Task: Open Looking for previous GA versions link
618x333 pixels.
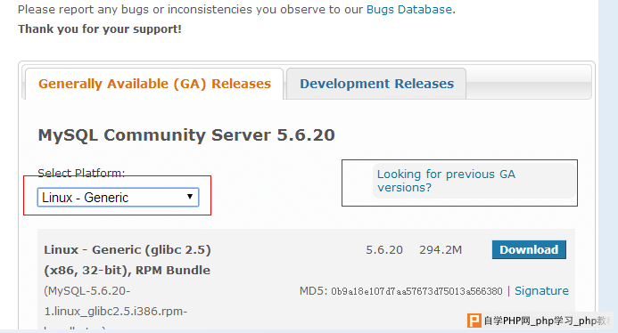Action: point(446,181)
